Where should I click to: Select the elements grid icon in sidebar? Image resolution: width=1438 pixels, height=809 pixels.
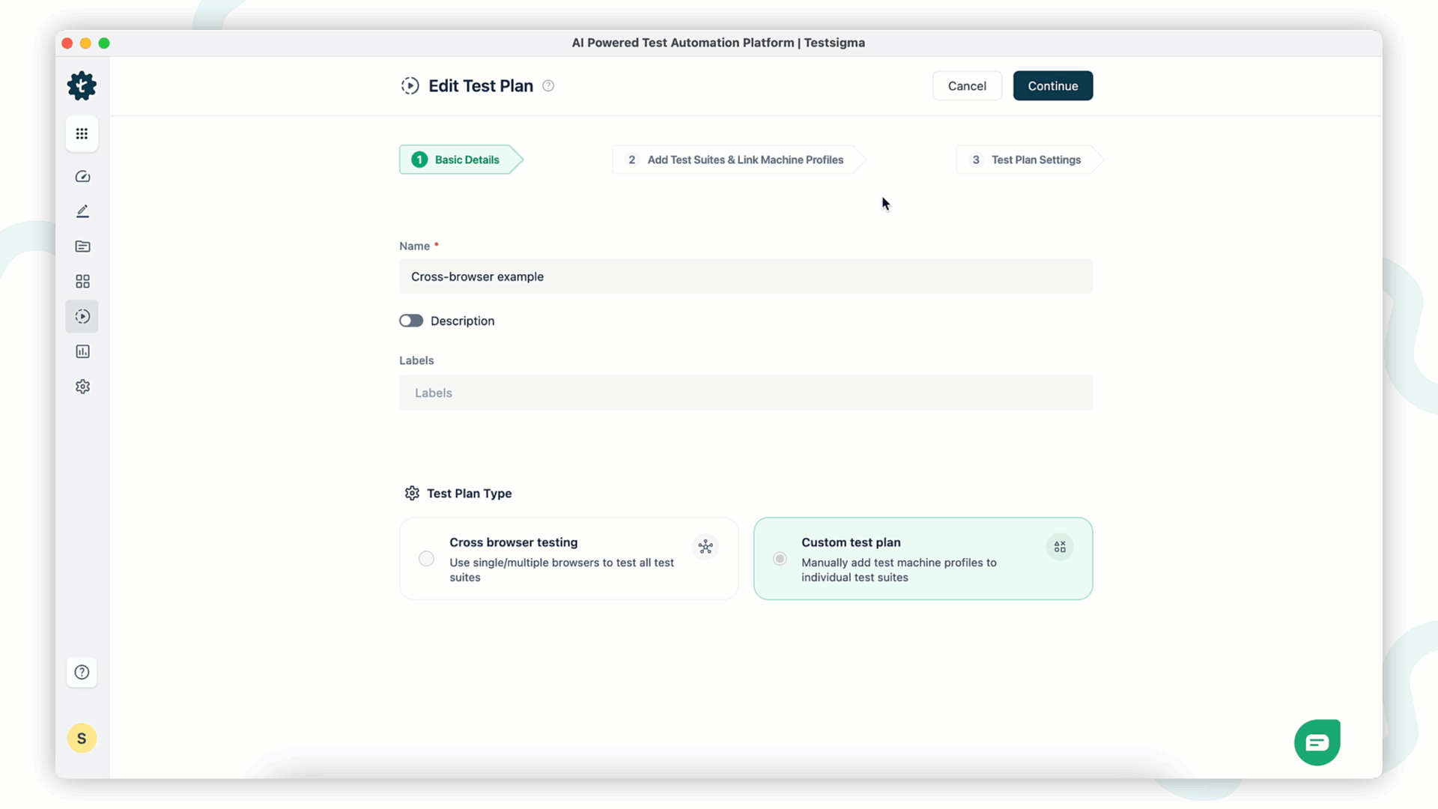[x=82, y=281]
